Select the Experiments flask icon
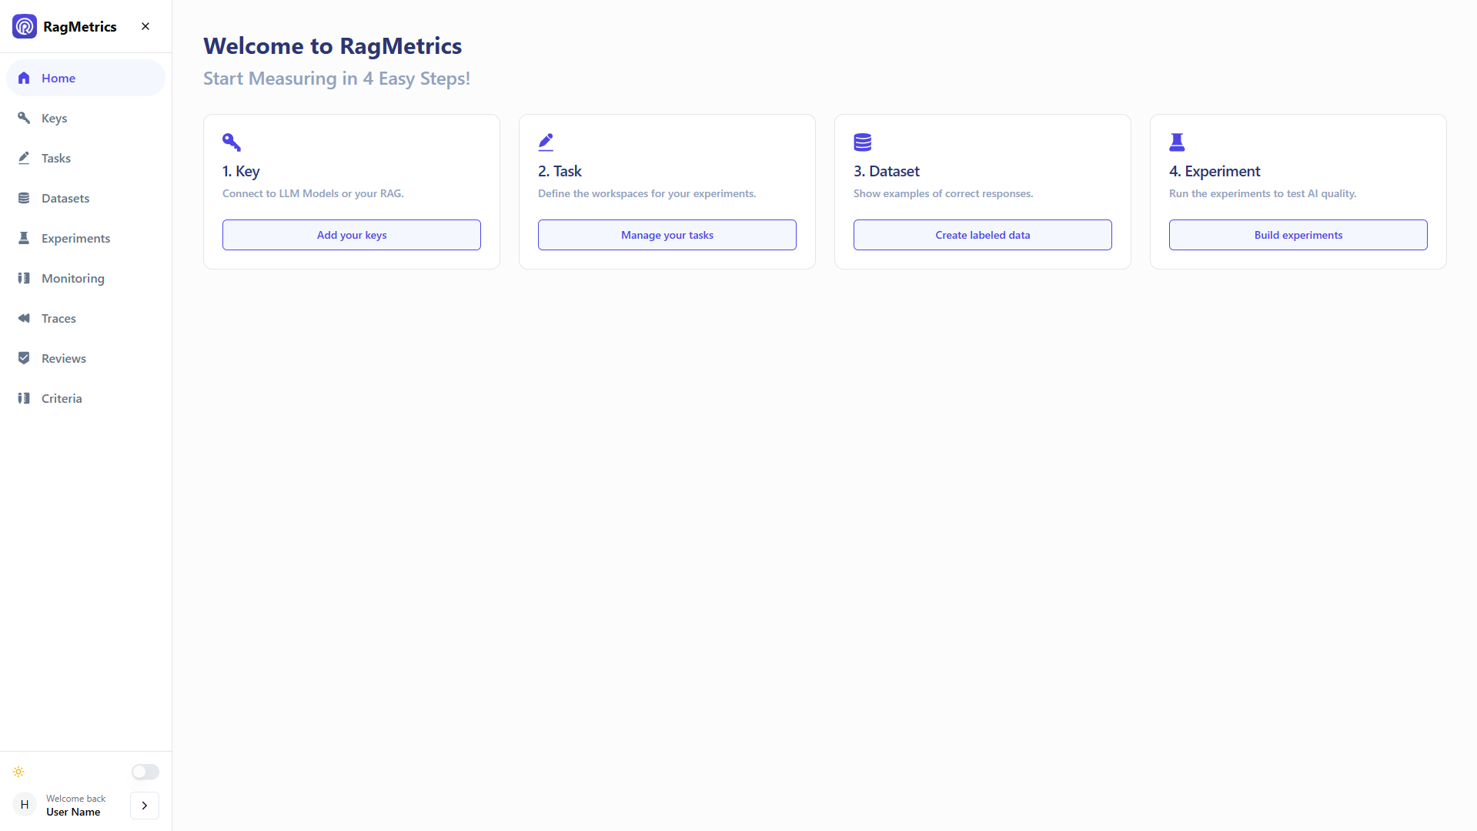The height and width of the screenshot is (831, 1477). click(x=24, y=237)
